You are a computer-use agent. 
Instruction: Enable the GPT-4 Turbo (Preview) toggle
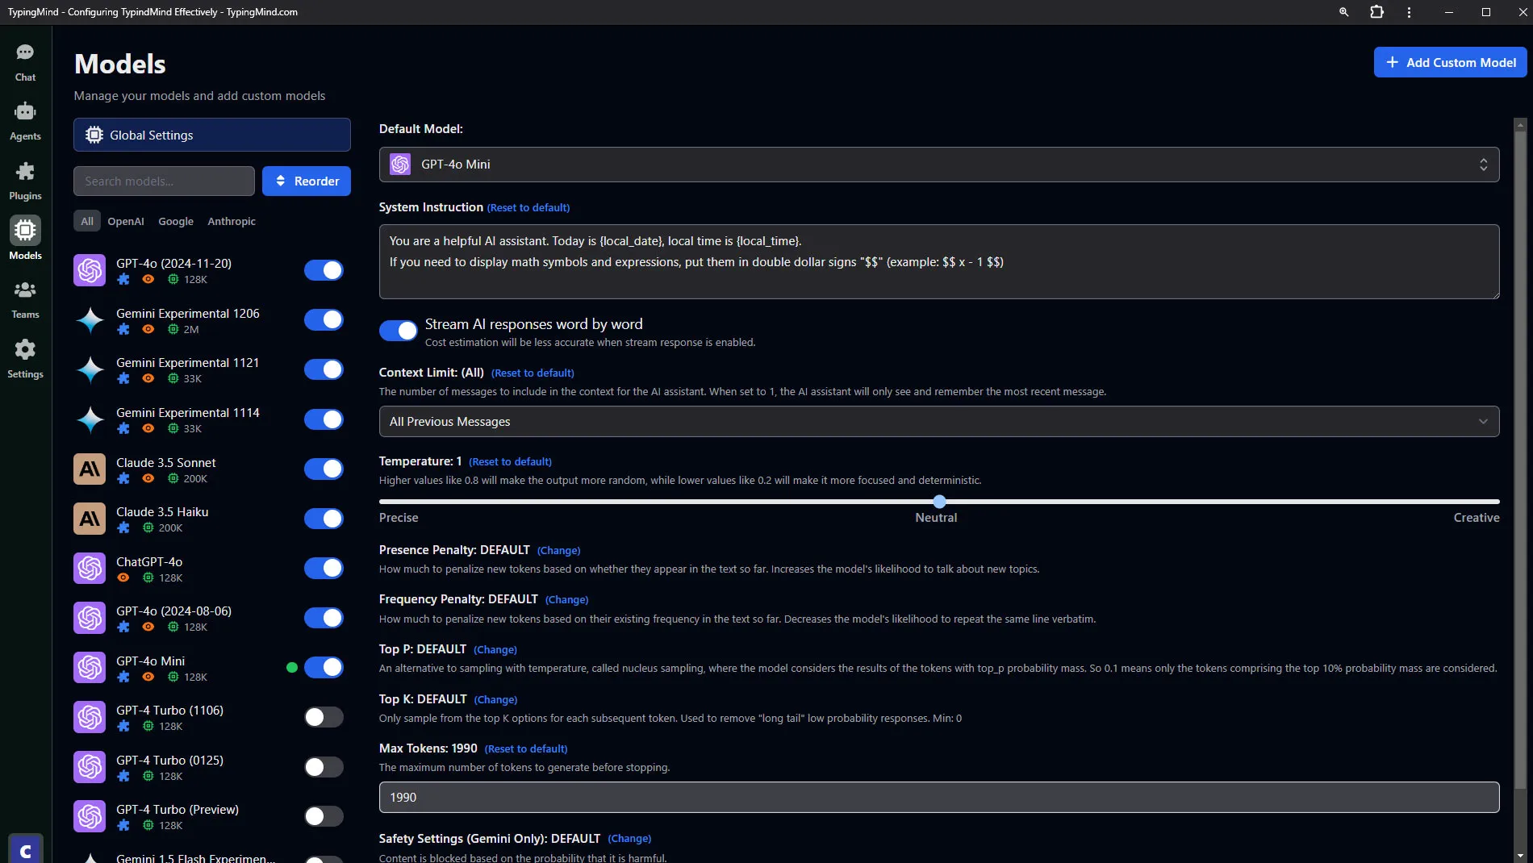pos(324,816)
